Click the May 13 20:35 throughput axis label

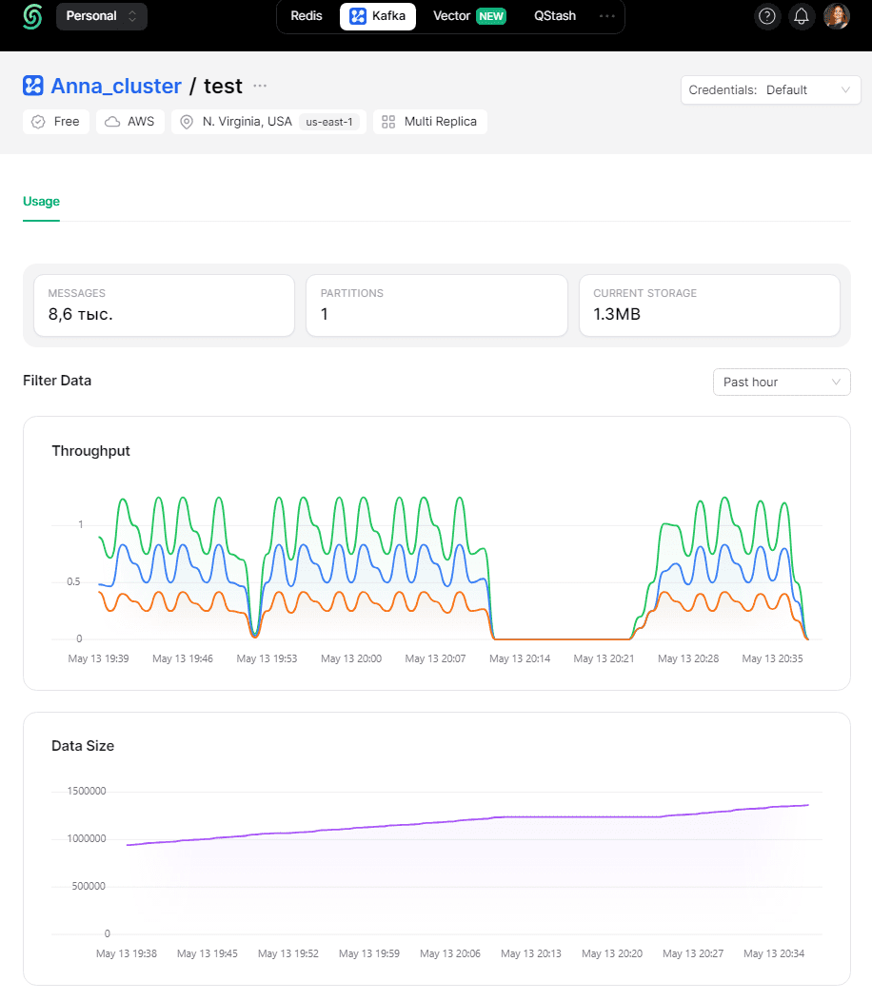click(x=772, y=658)
